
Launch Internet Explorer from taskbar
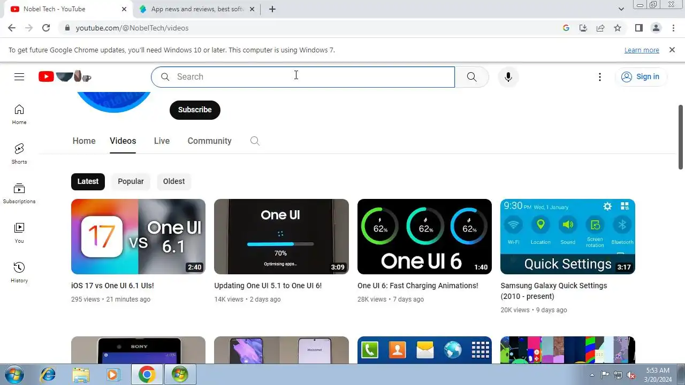pyautogui.click(x=48, y=375)
